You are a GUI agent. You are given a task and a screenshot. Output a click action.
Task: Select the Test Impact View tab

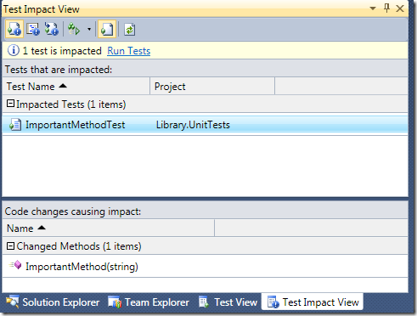click(x=313, y=302)
